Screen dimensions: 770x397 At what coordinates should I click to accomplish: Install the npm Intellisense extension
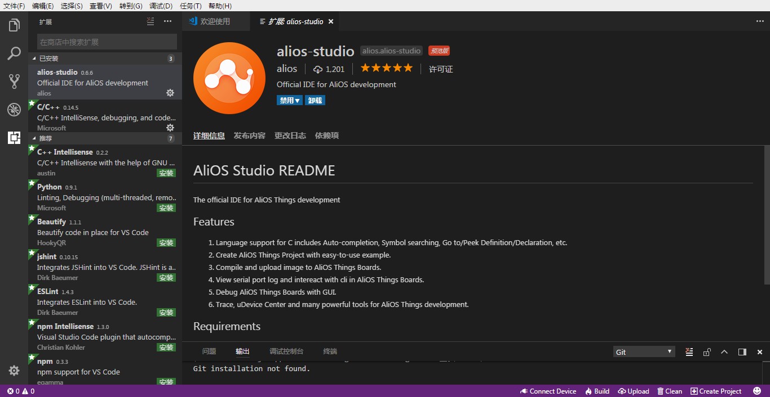[x=166, y=348]
